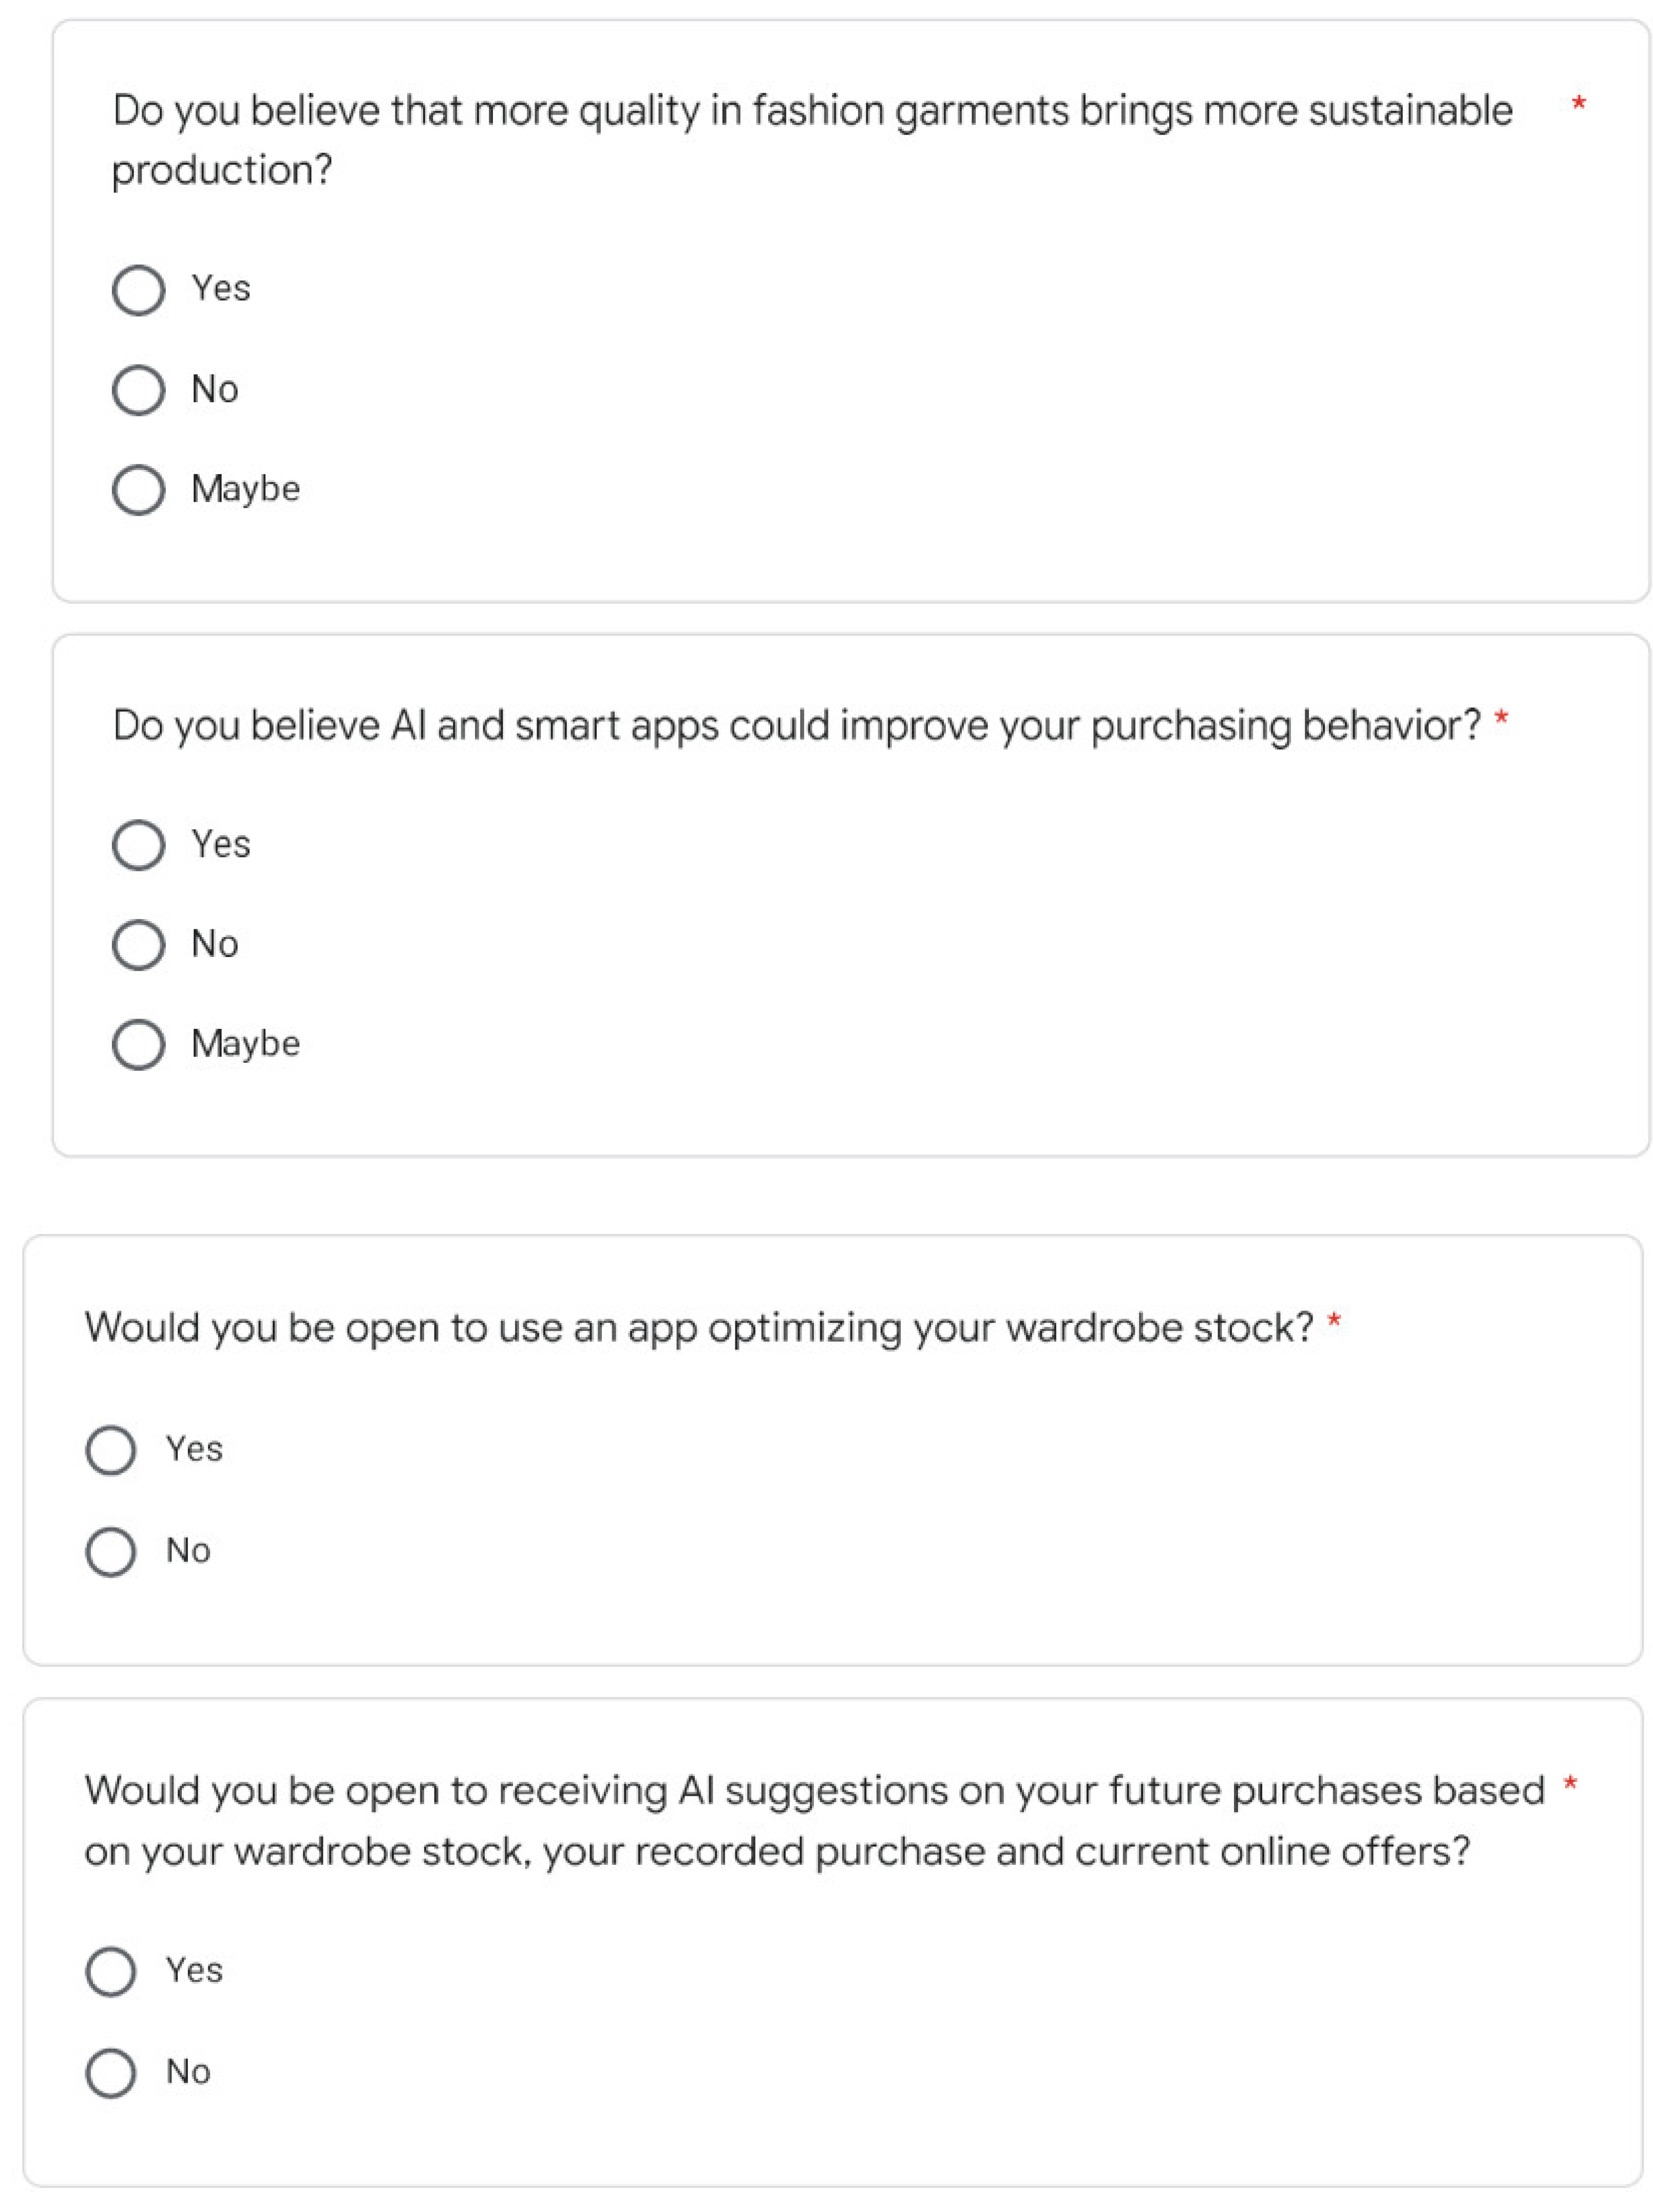Choose Yes for receiving AI purchase suggestions
1653x2212 pixels.
[111, 1971]
